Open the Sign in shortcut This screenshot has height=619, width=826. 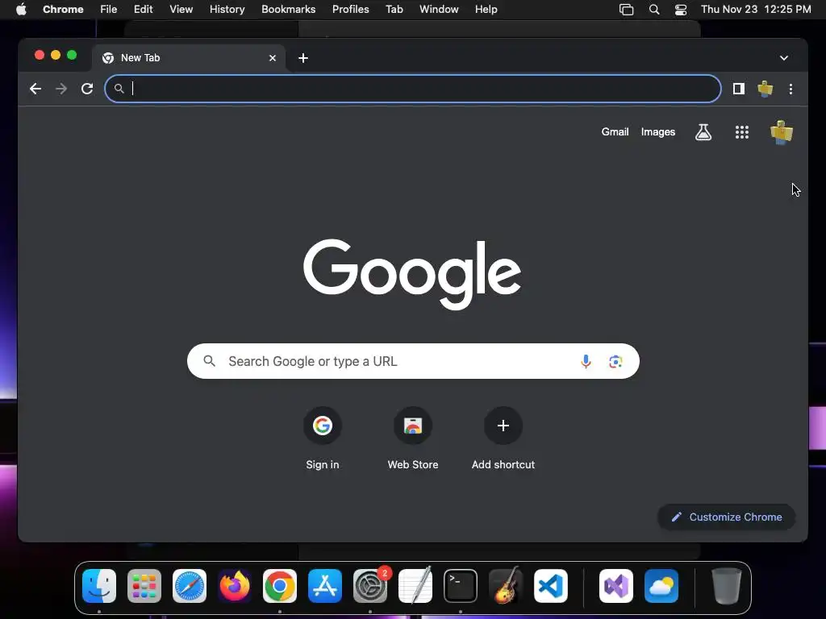point(323,438)
